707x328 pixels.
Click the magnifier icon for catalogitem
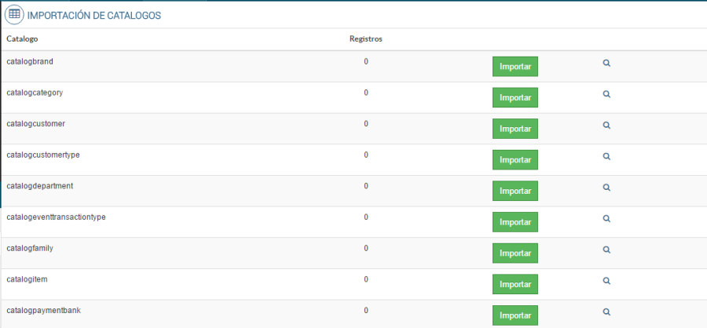click(x=606, y=281)
